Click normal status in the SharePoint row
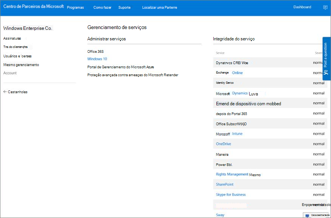Image resolution: width=331 pixels, height=218 pixels. click(x=319, y=184)
